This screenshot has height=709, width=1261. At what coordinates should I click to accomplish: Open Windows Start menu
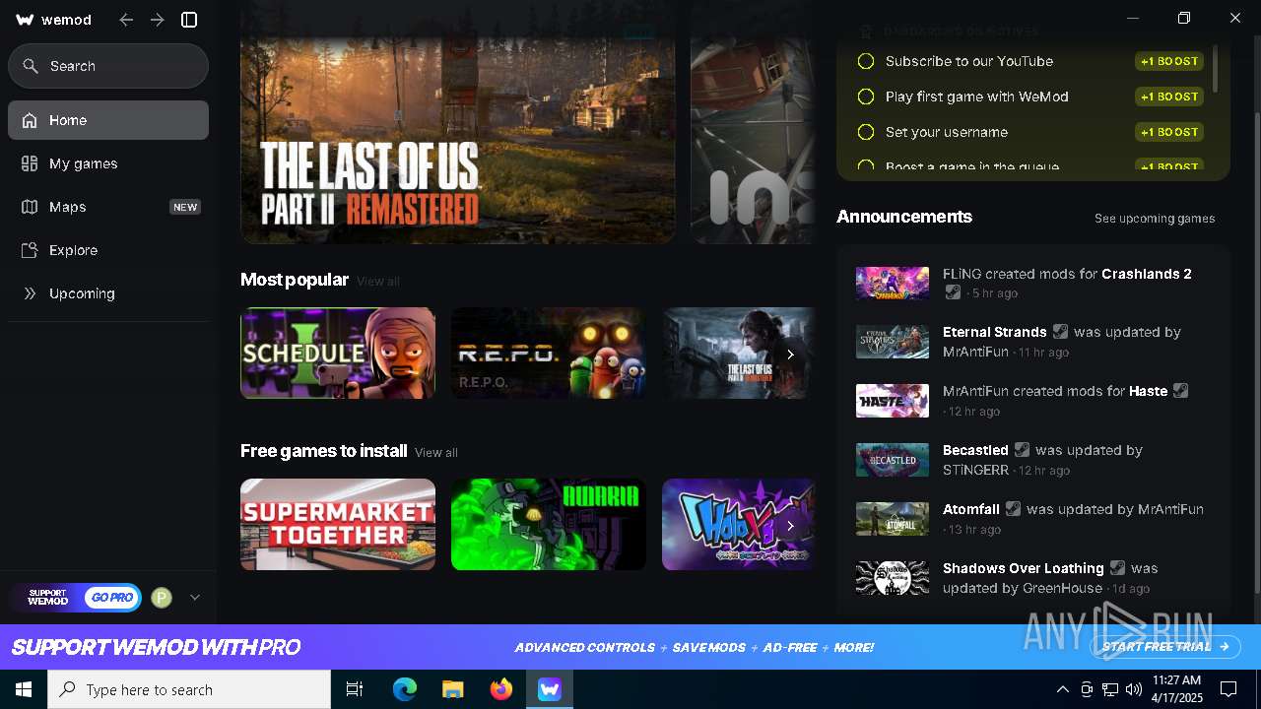[24, 689]
